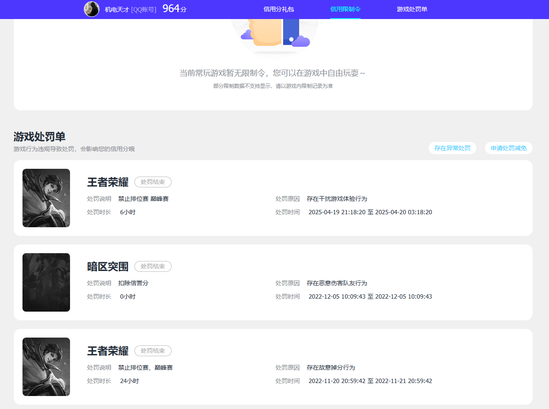Click 处罚结束 badge on 6小时 王者荣耀 card
Viewport: 549px width, 409px height.
tap(153, 182)
